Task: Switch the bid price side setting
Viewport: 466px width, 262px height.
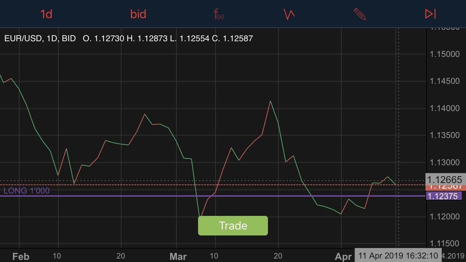Action: (138, 14)
